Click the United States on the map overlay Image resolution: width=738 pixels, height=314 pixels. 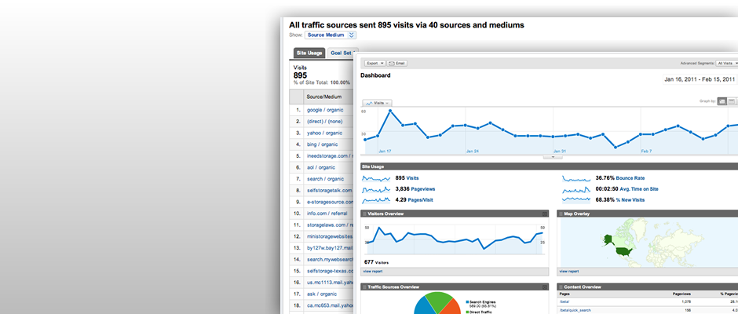626,252
